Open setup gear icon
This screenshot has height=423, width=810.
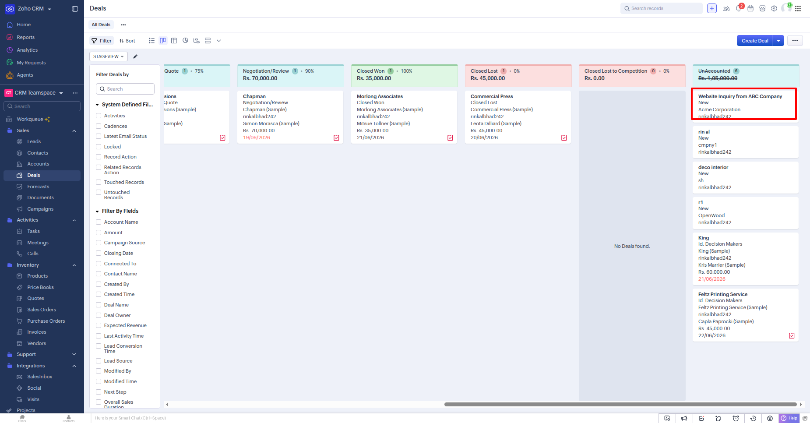click(x=774, y=8)
